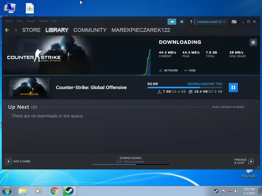Open FRIENDS & CHAT
The width and height of the screenshot is (262, 196).
(x=244, y=161)
